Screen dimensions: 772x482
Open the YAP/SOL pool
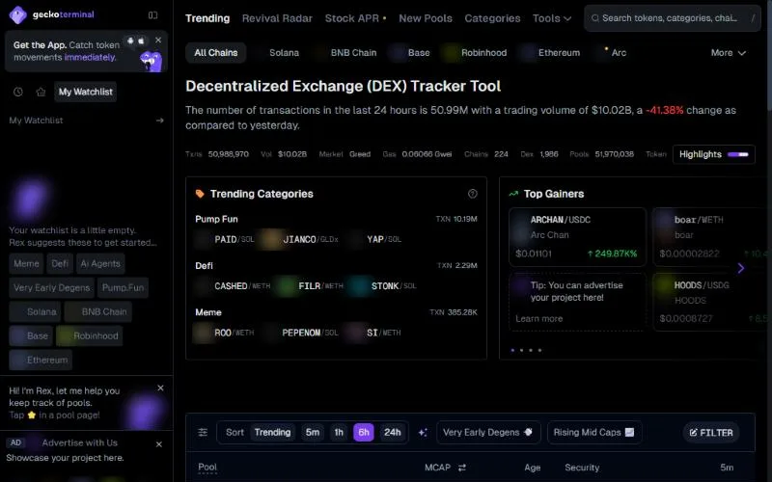374,239
